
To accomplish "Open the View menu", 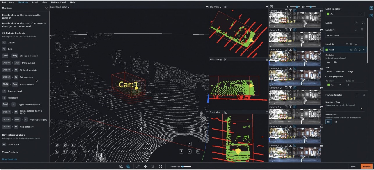I will [44, 2].
